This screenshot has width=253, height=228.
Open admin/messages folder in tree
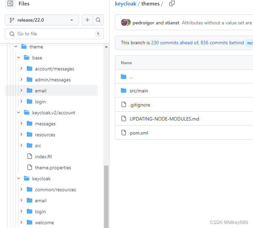pyautogui.click(x=53, y=80)
